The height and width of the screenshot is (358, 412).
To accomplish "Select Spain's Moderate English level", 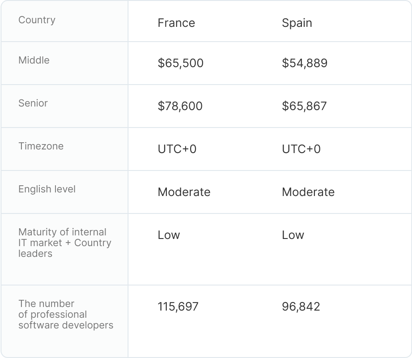I will click(308, 192).
